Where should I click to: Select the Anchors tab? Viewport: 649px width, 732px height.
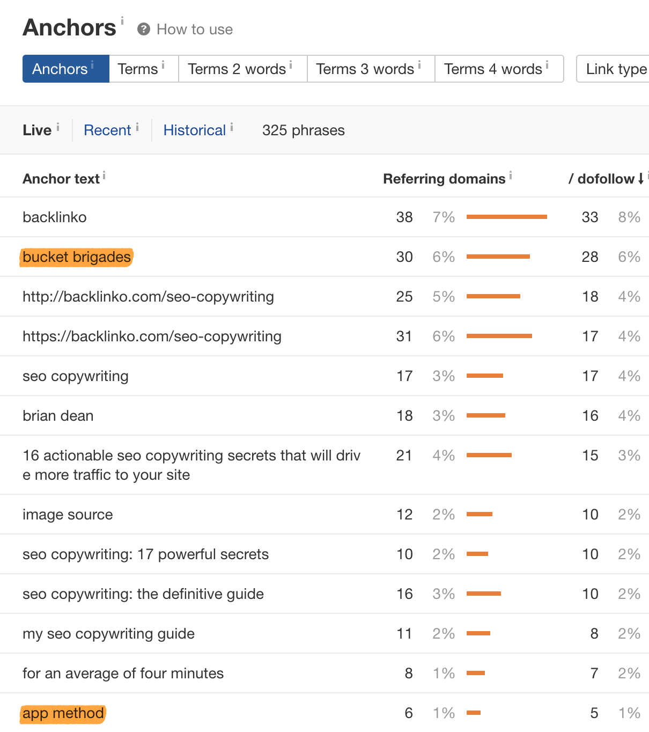[x=60, y=69]
